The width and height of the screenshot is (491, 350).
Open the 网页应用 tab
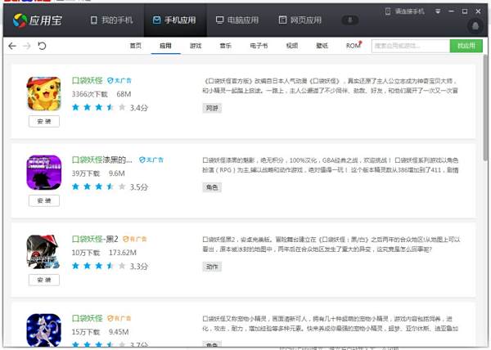(300, 20)
